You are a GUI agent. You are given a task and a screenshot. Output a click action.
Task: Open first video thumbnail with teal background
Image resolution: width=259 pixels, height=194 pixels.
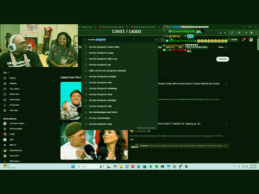tap(71, 101)
